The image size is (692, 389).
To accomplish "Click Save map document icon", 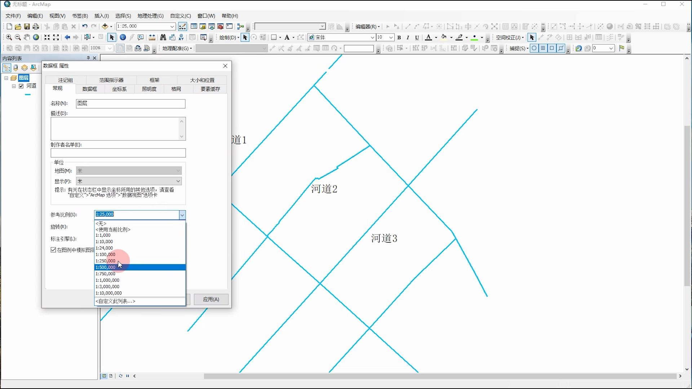I will click(27, 26).
